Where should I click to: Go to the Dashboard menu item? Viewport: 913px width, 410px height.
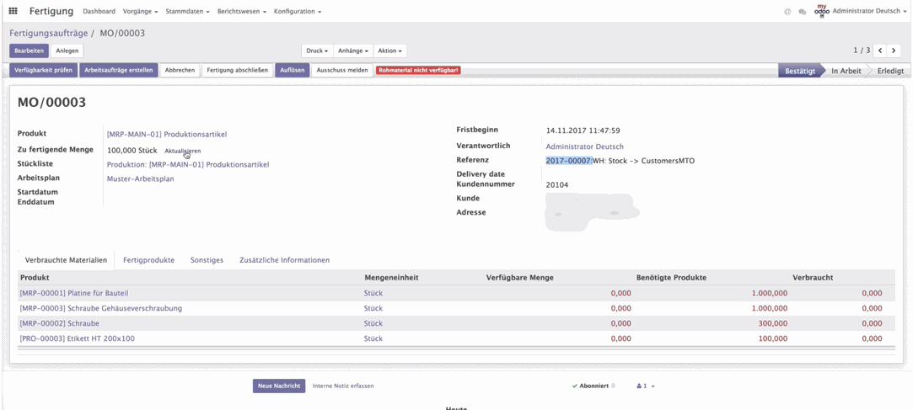click(x=99, y=12)
